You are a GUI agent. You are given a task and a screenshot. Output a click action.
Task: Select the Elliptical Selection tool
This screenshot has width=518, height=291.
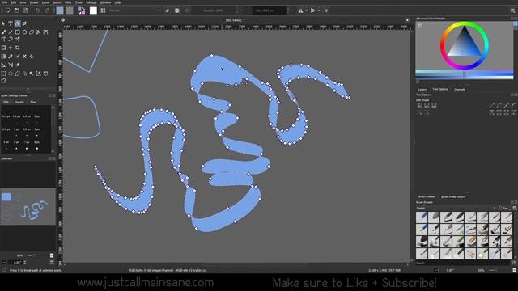click(x=11, y=74)
